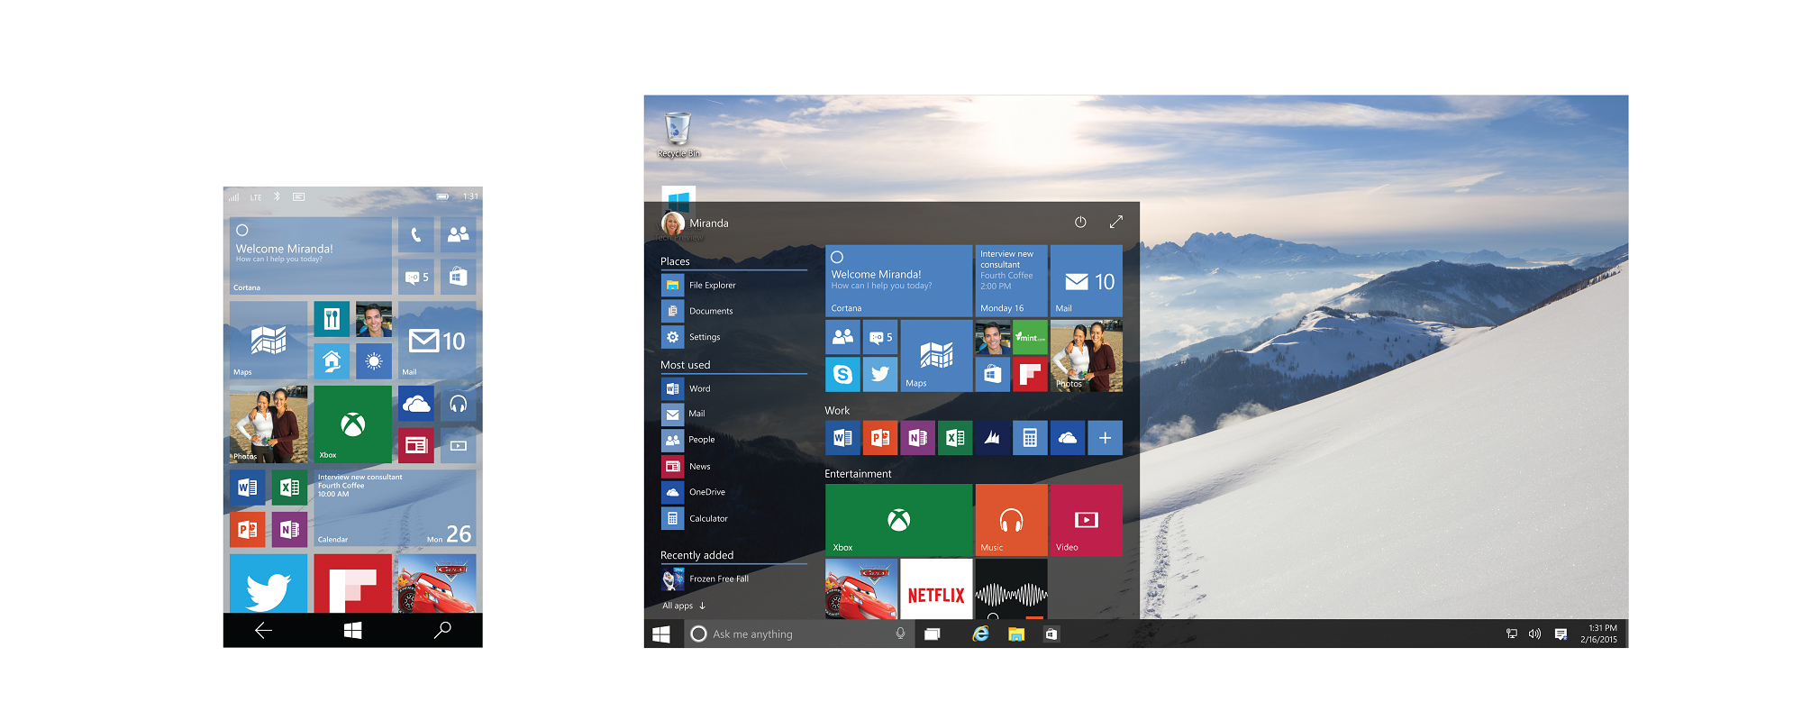This screenshot has width=1802, height=720.
Task: Click the plus tile in the Work group
Action: [1105, 438]
